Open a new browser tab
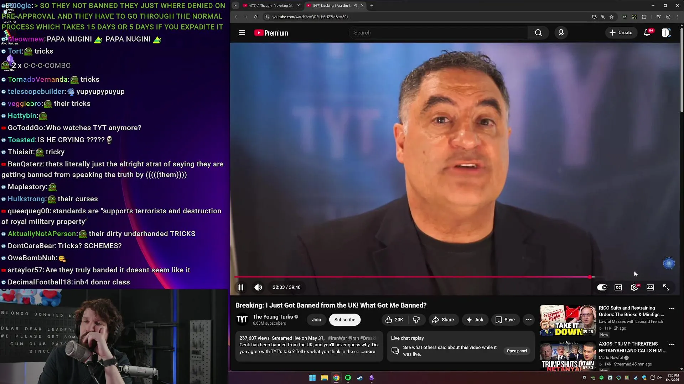 point(372,6)
